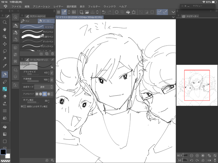This screenshot has height=163, width=218.
Task: Redo the action
Action: (110, 12)
